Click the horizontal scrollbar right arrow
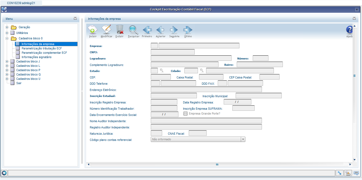 (x=350, y=164)
